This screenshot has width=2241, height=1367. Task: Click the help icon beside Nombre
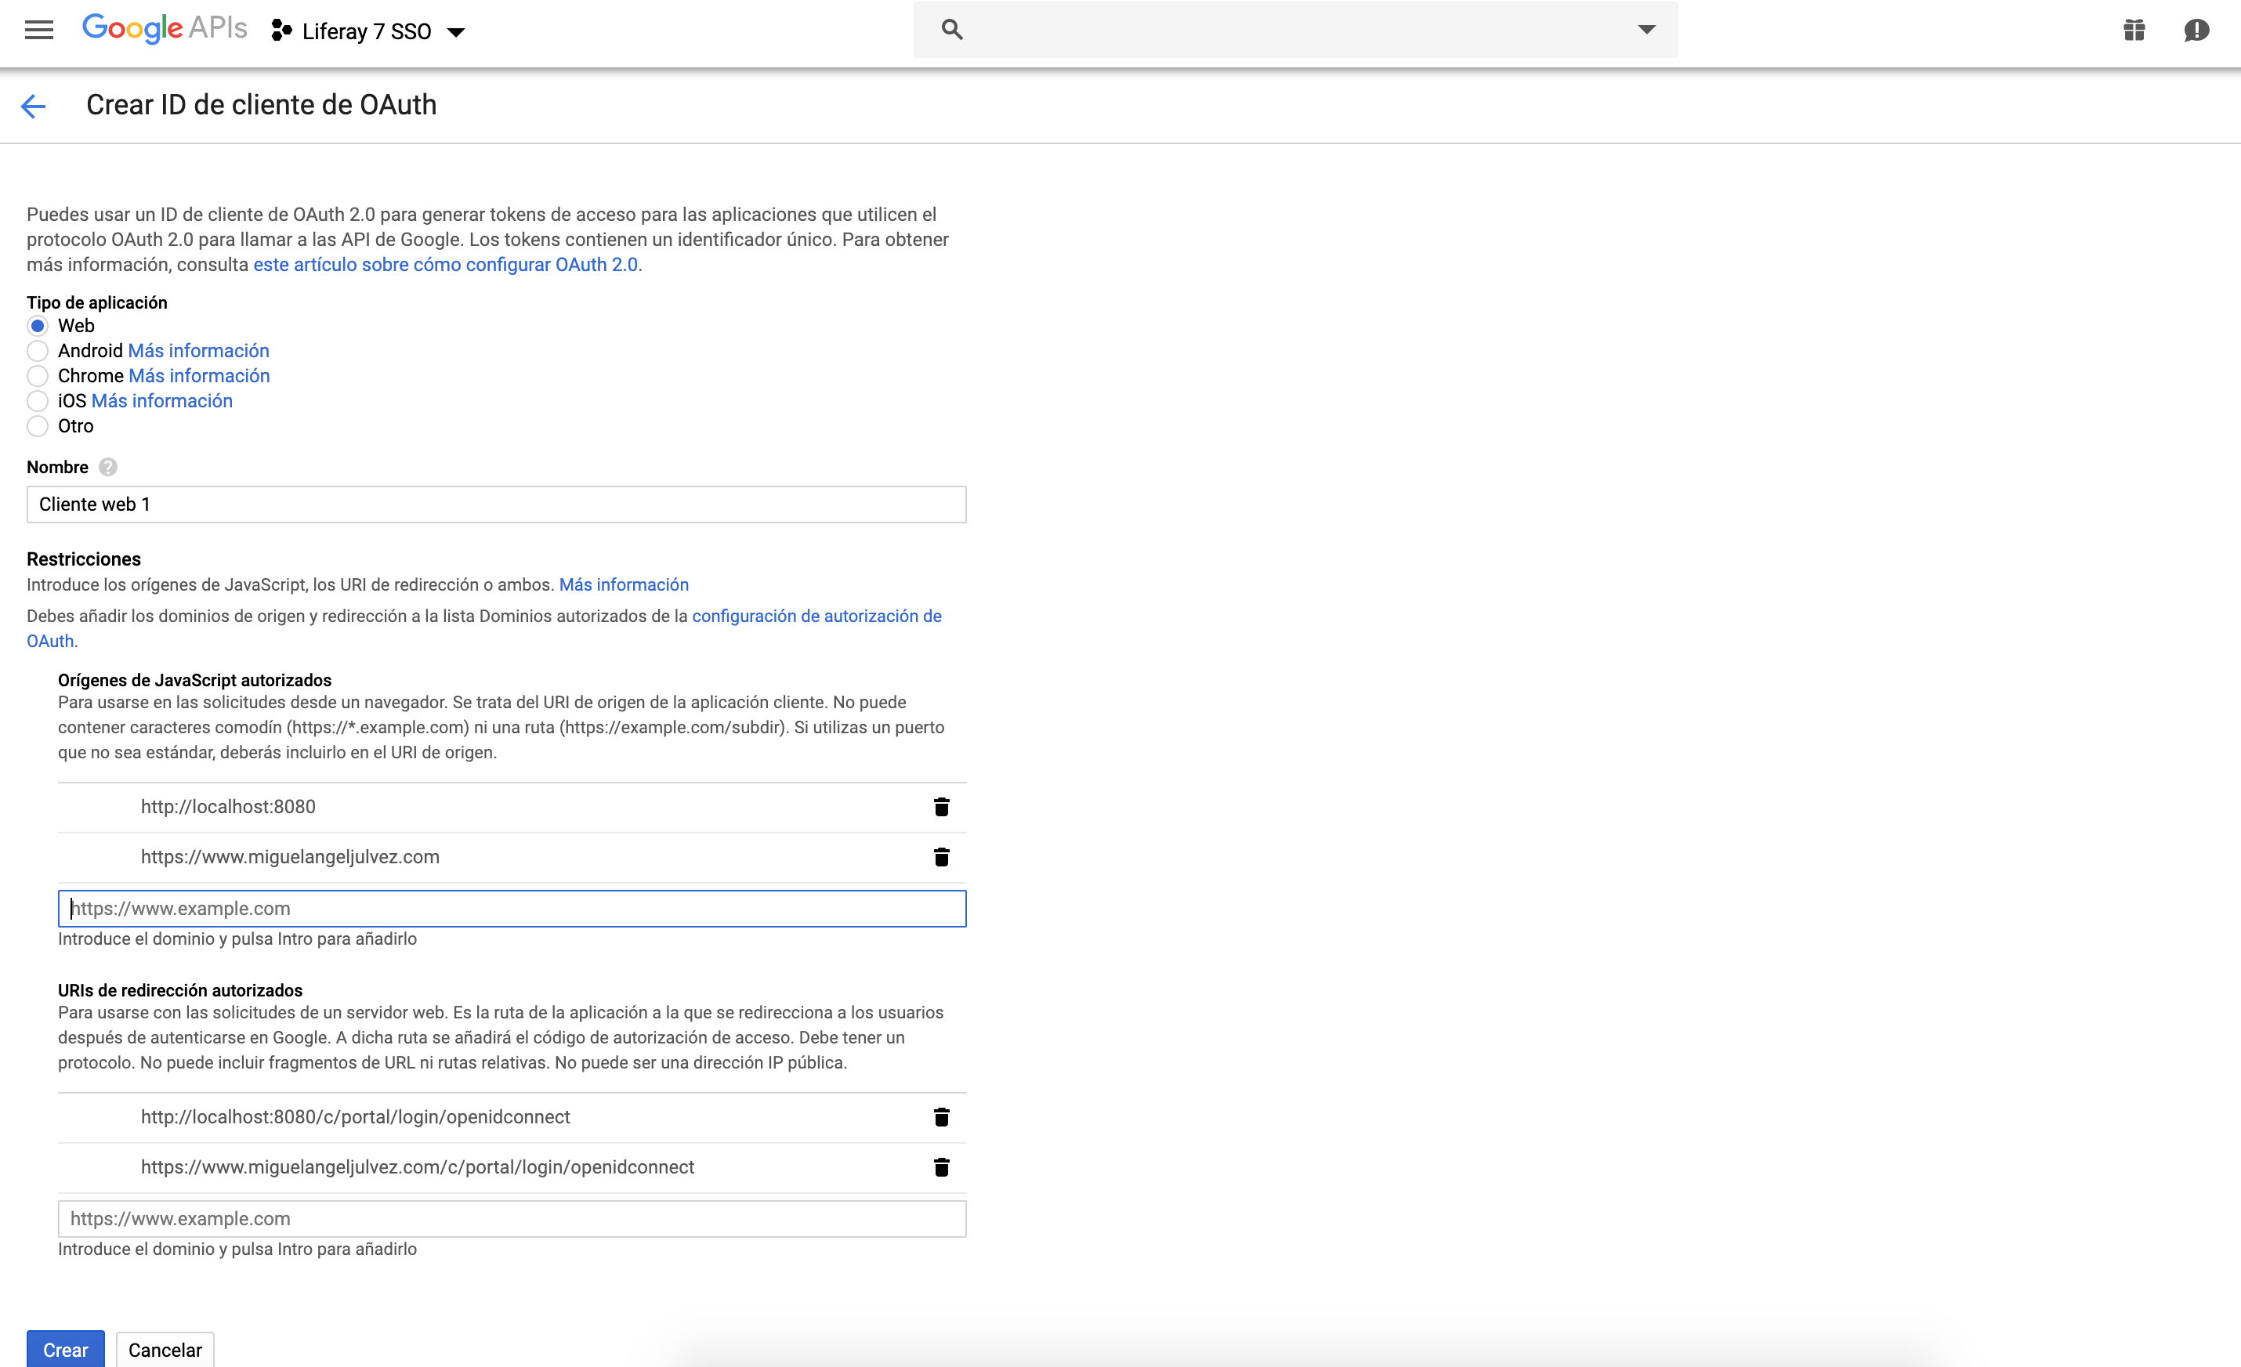pyautogui.click(x=108, y=468)
